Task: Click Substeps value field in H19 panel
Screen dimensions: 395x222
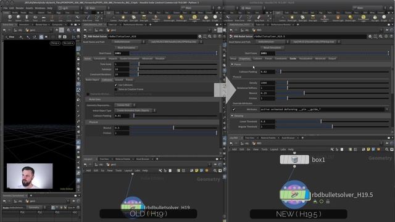Action: pyautogui.click(x=122, y=69)
